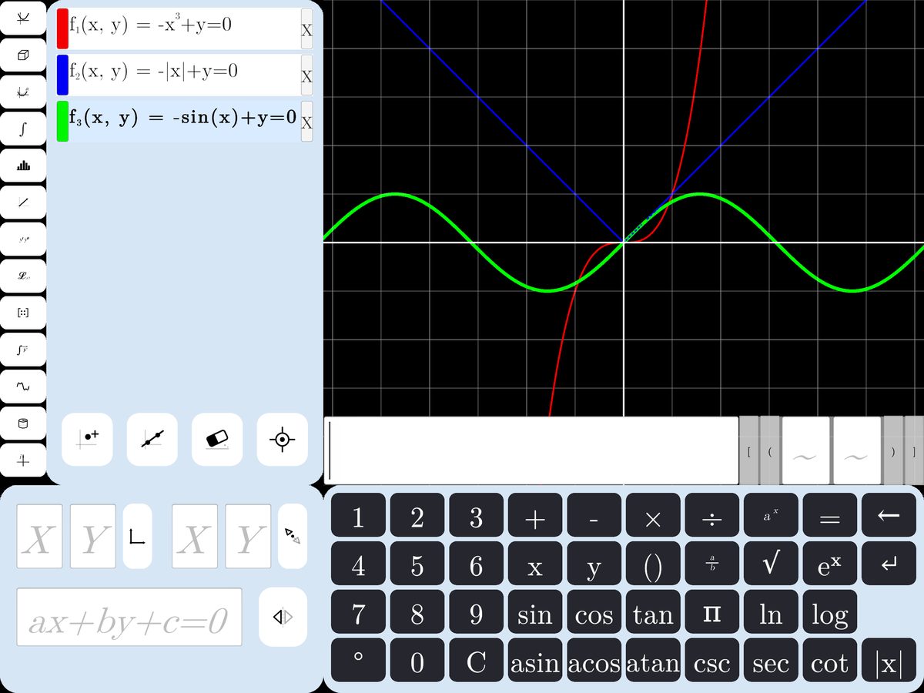Click the reflect across line button

(283, 617)
